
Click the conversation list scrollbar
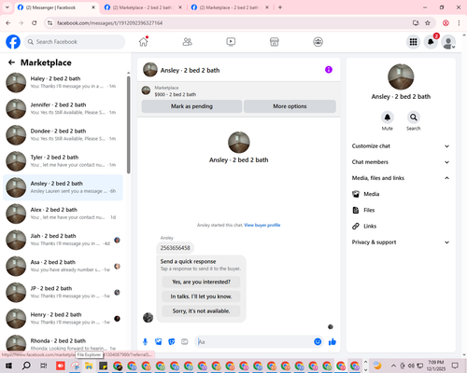[129, 124]
